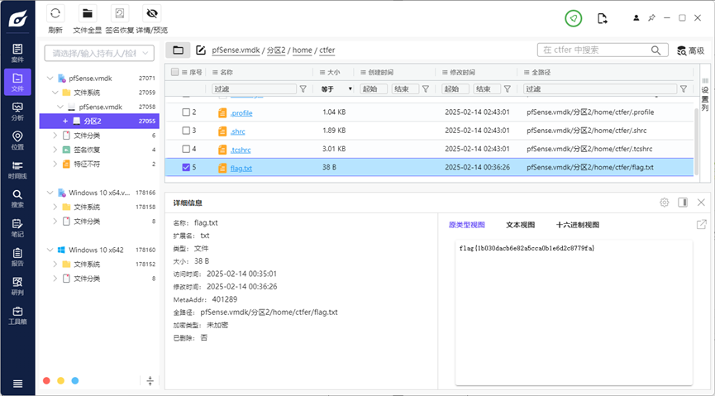The image size is (715, 396).
Task: Uncheck the checkbox for row 5 flag.txt
Action: click(186, 168)
